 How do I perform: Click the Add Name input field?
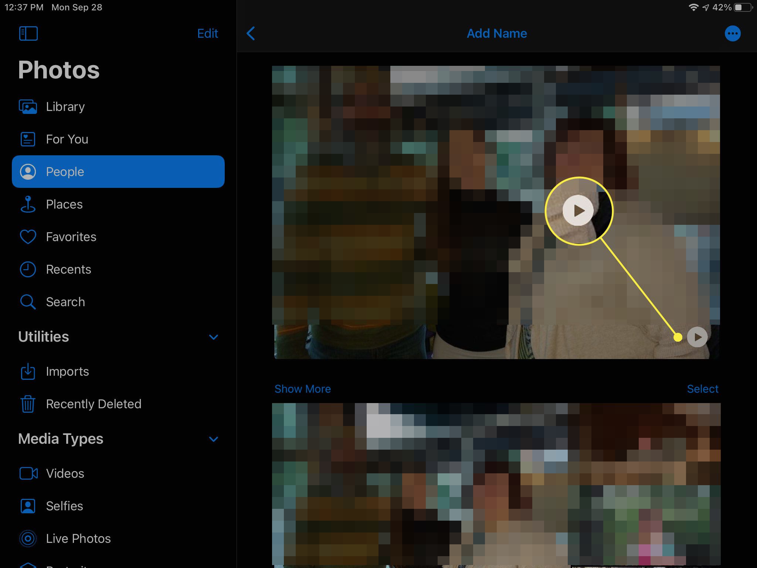(x=496, y=33)
